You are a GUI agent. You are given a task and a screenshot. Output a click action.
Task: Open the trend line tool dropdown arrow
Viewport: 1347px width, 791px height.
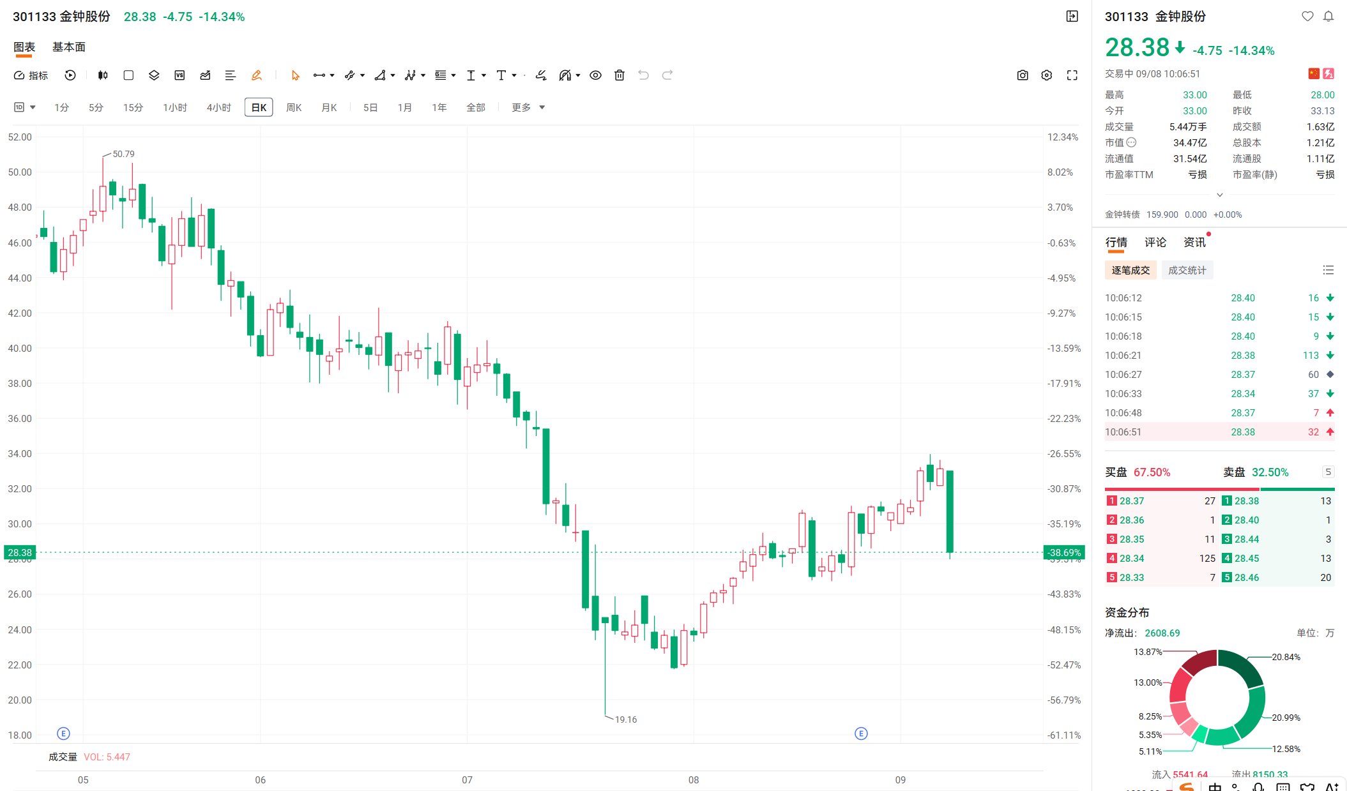[332, 75]
